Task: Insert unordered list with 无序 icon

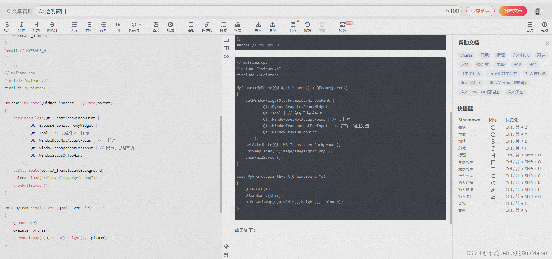Action: [x=74, y=27]
